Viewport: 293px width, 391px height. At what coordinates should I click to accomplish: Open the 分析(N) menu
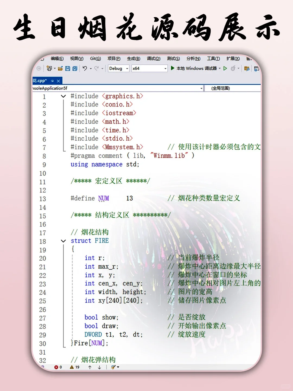pyautogui.click(x=193, y=59)
